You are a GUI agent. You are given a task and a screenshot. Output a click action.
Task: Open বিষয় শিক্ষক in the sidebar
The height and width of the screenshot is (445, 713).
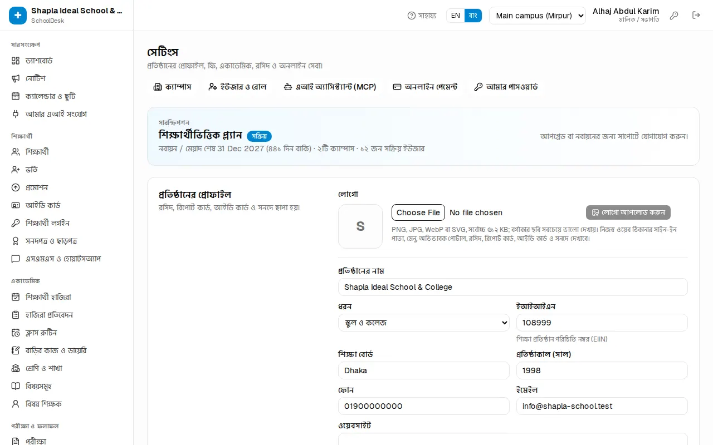67,404
